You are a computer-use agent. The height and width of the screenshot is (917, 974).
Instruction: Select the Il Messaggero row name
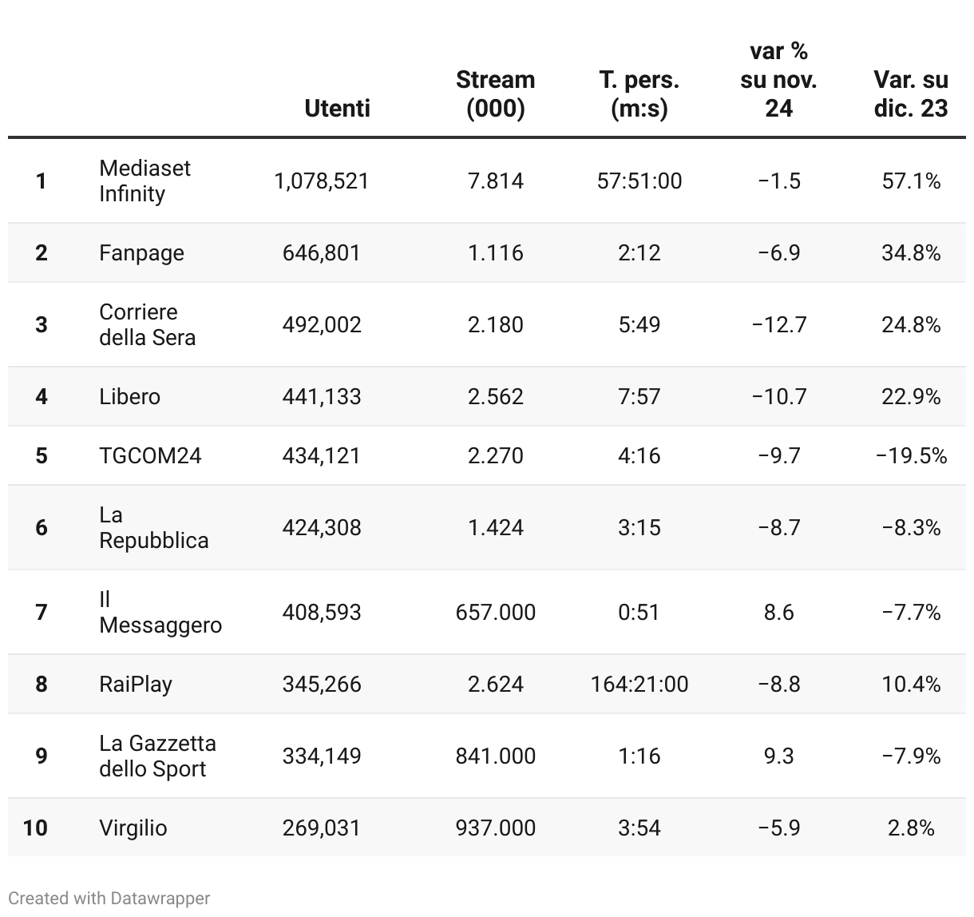[160, 612]
